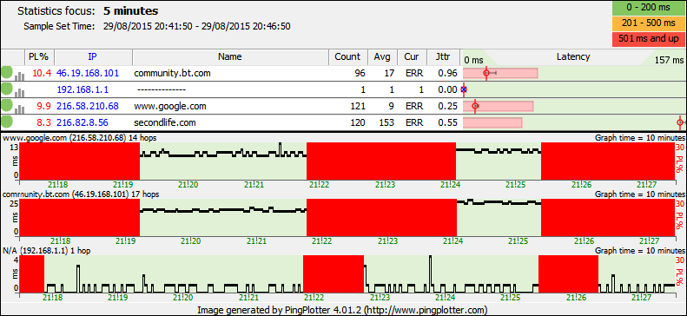This screenshot has width=687, height=316.
Task: Click the 21:23 time marker on community.bt.com graph
Action: point(386,240)
